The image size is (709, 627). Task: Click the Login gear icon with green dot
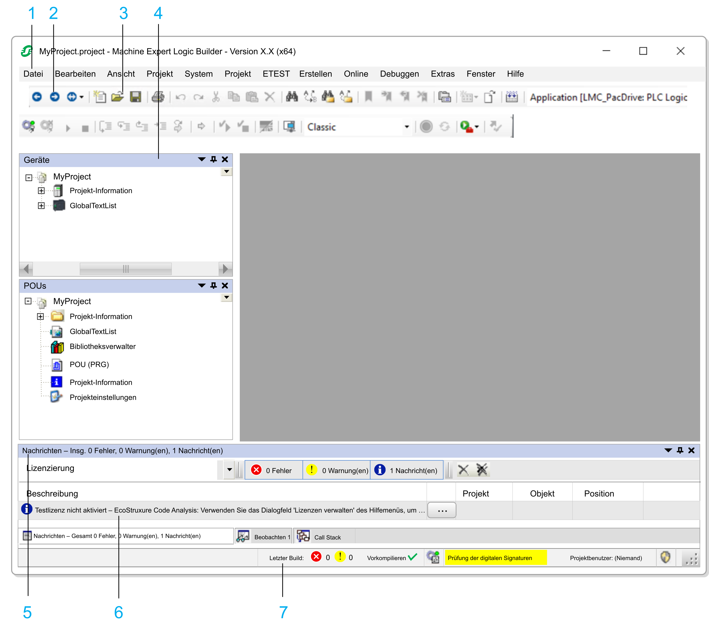pos(28,126)
